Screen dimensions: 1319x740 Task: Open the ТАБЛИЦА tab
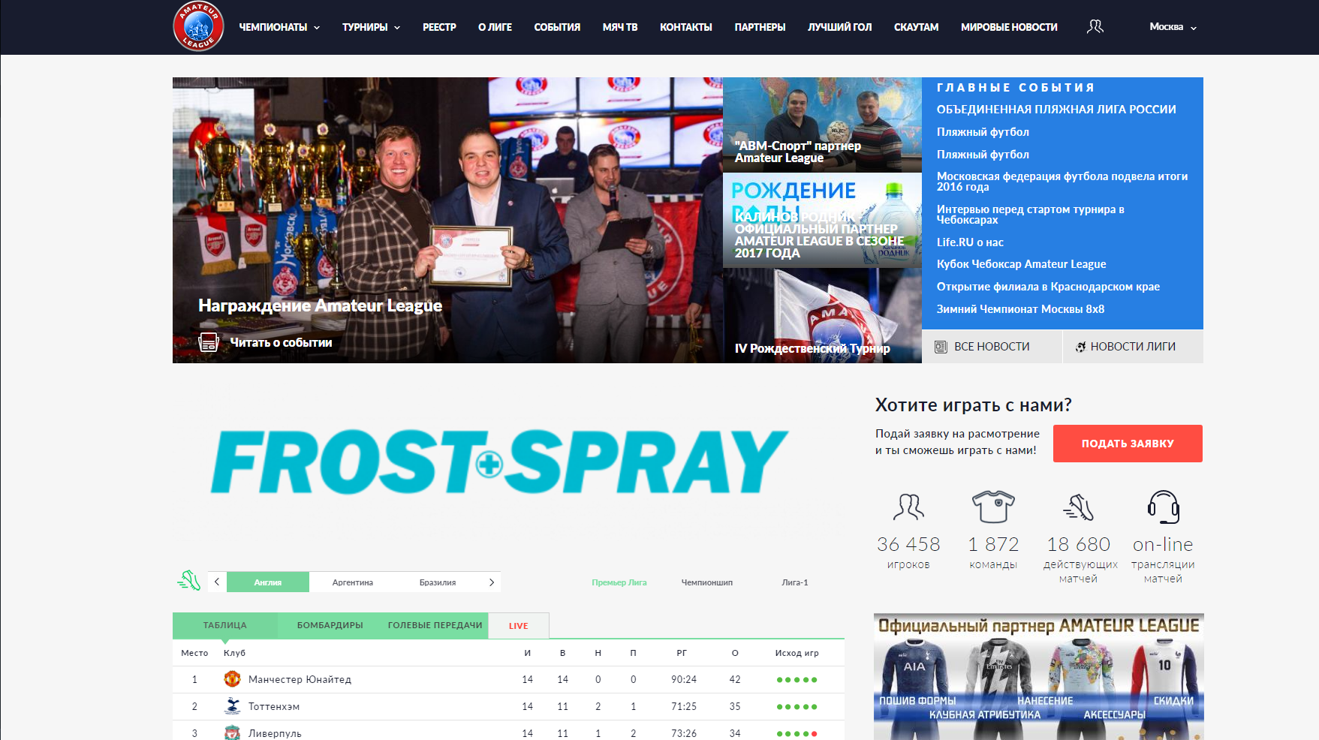pyautogui.click(x=225, y=625)
